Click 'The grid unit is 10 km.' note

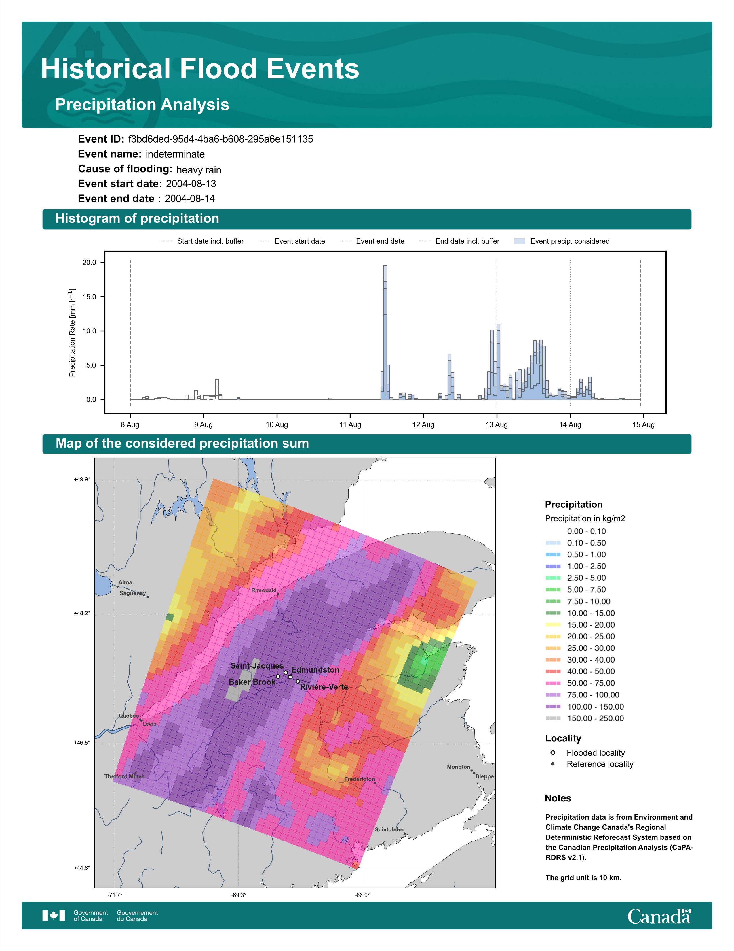(x=583, y=878)
